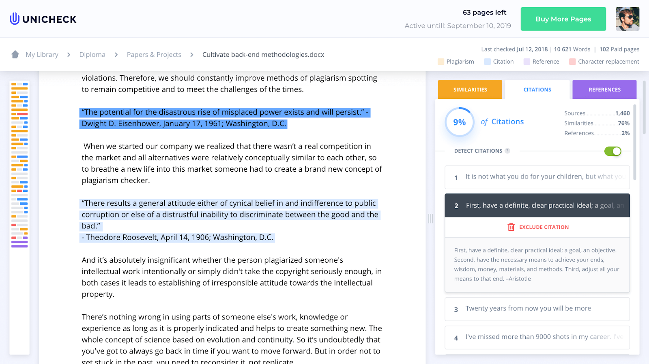Switch to the Similarities tab
649x364 pixels.
pyautogui.click(x=470, y=89)
